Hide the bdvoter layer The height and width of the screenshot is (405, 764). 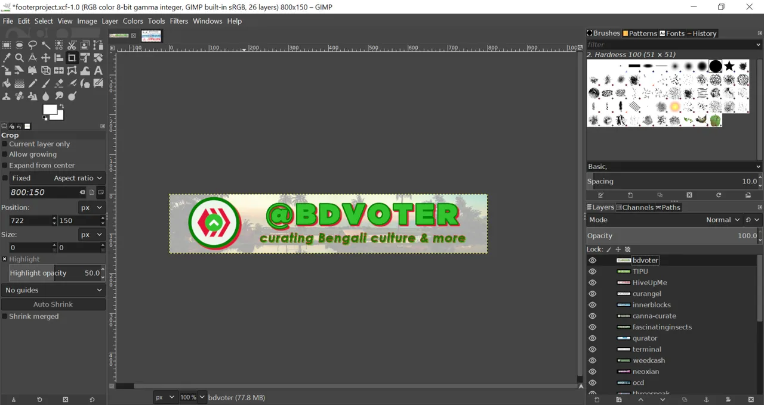pyautogui.click(x=592, y=260)
